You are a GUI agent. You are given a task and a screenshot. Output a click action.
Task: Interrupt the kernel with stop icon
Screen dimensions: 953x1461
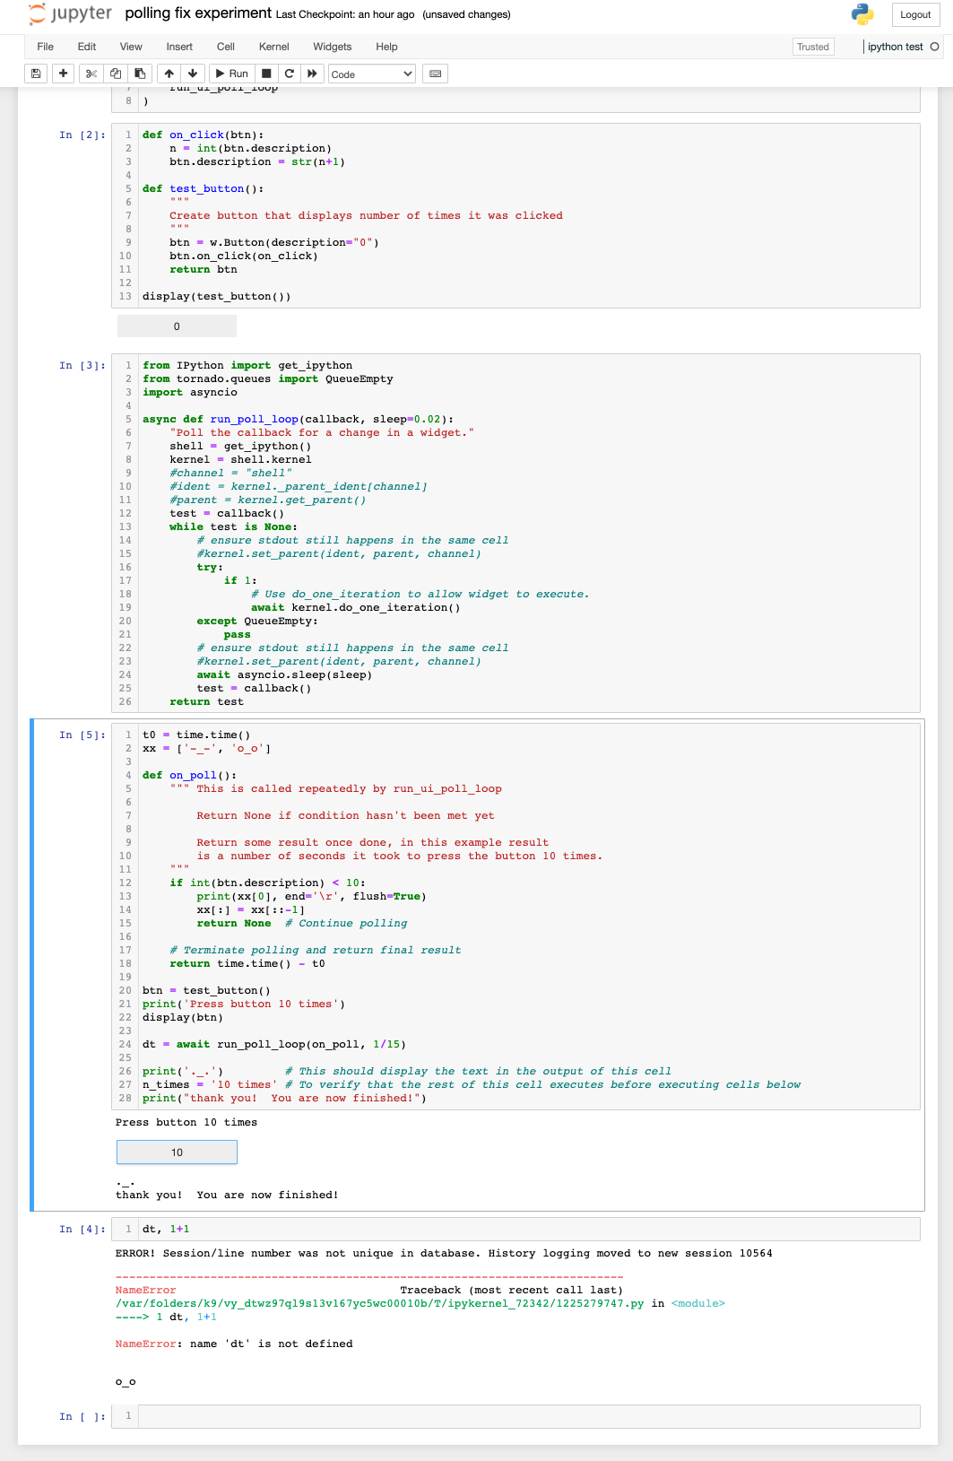pos(266,74)
